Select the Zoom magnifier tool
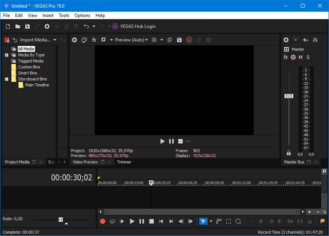The image size is (329, 236). pos(239,221)
